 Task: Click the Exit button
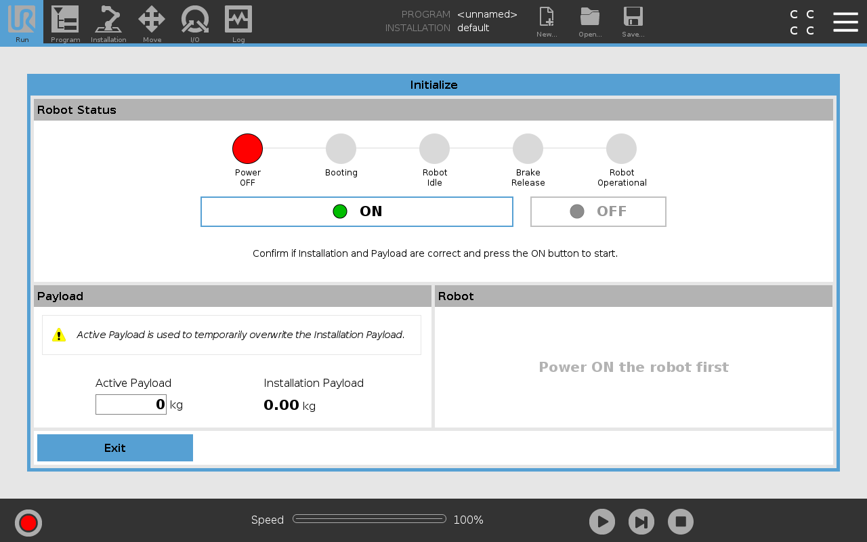tap(115, 448)
